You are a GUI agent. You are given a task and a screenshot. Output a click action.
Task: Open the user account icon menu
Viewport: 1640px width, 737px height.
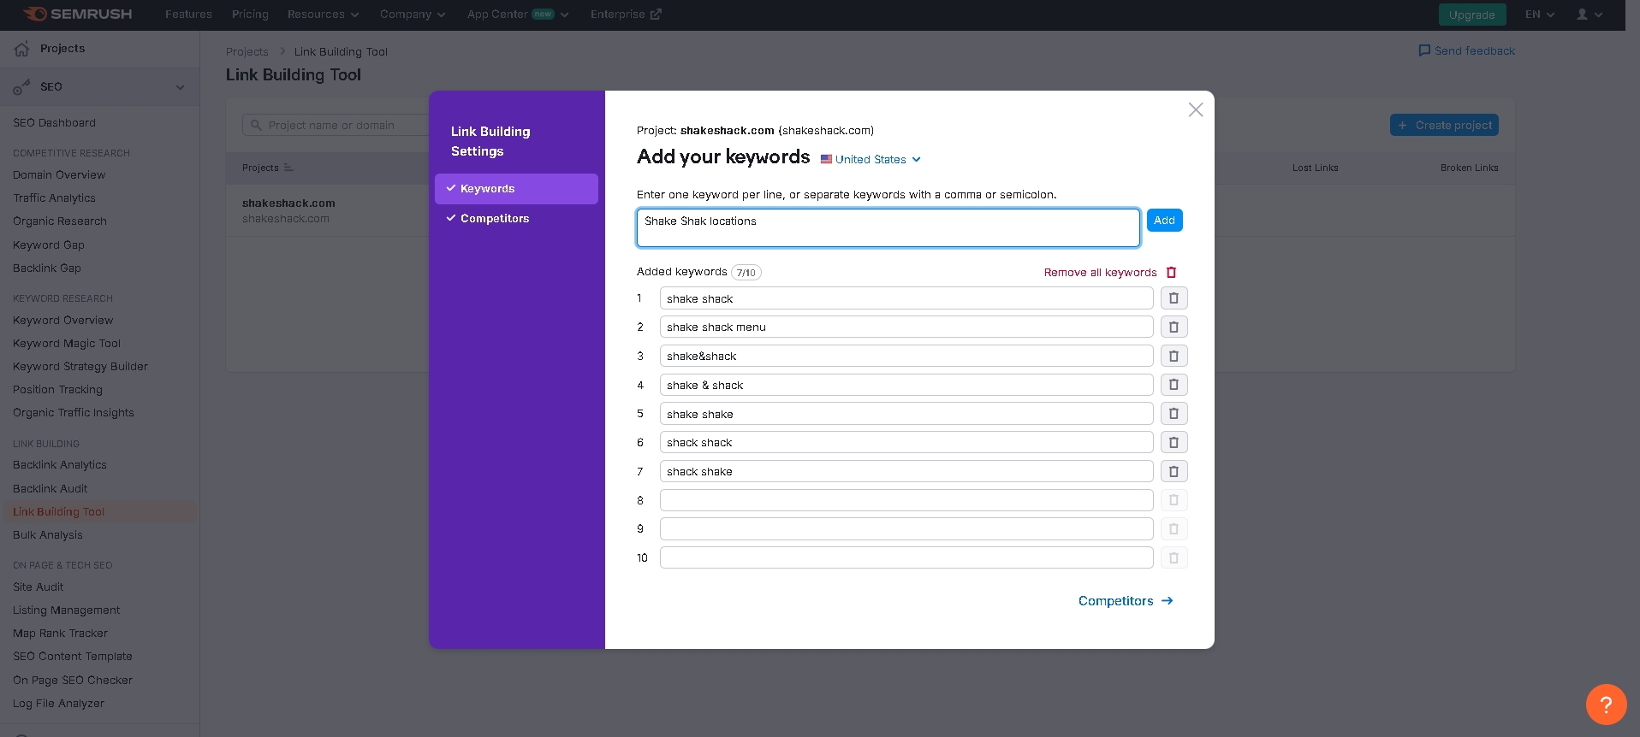point(1589,15)
